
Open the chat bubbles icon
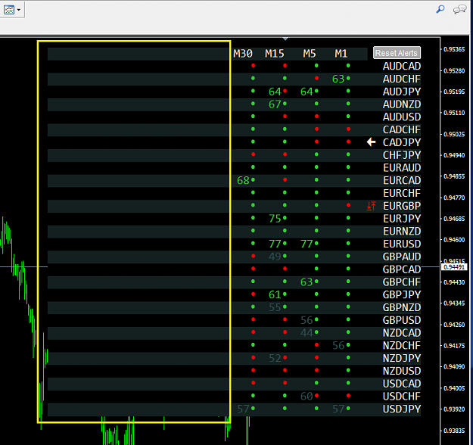459,10
